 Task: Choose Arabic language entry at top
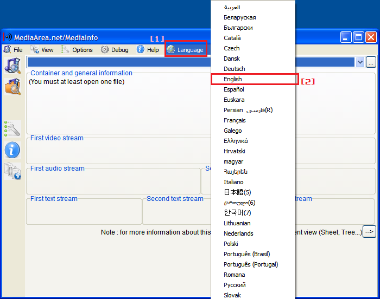[x=253, y=7]
